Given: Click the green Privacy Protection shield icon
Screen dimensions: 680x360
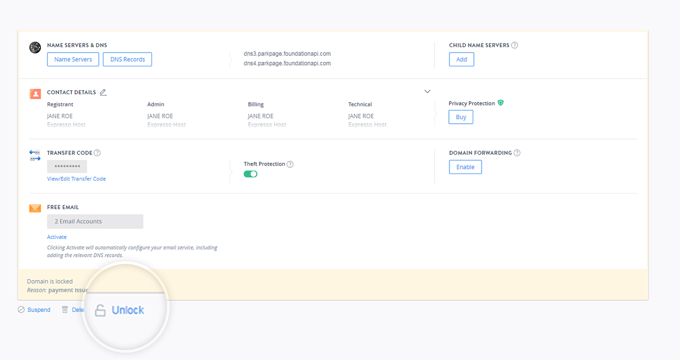Looking at the screenshot, I should (500, 103).
